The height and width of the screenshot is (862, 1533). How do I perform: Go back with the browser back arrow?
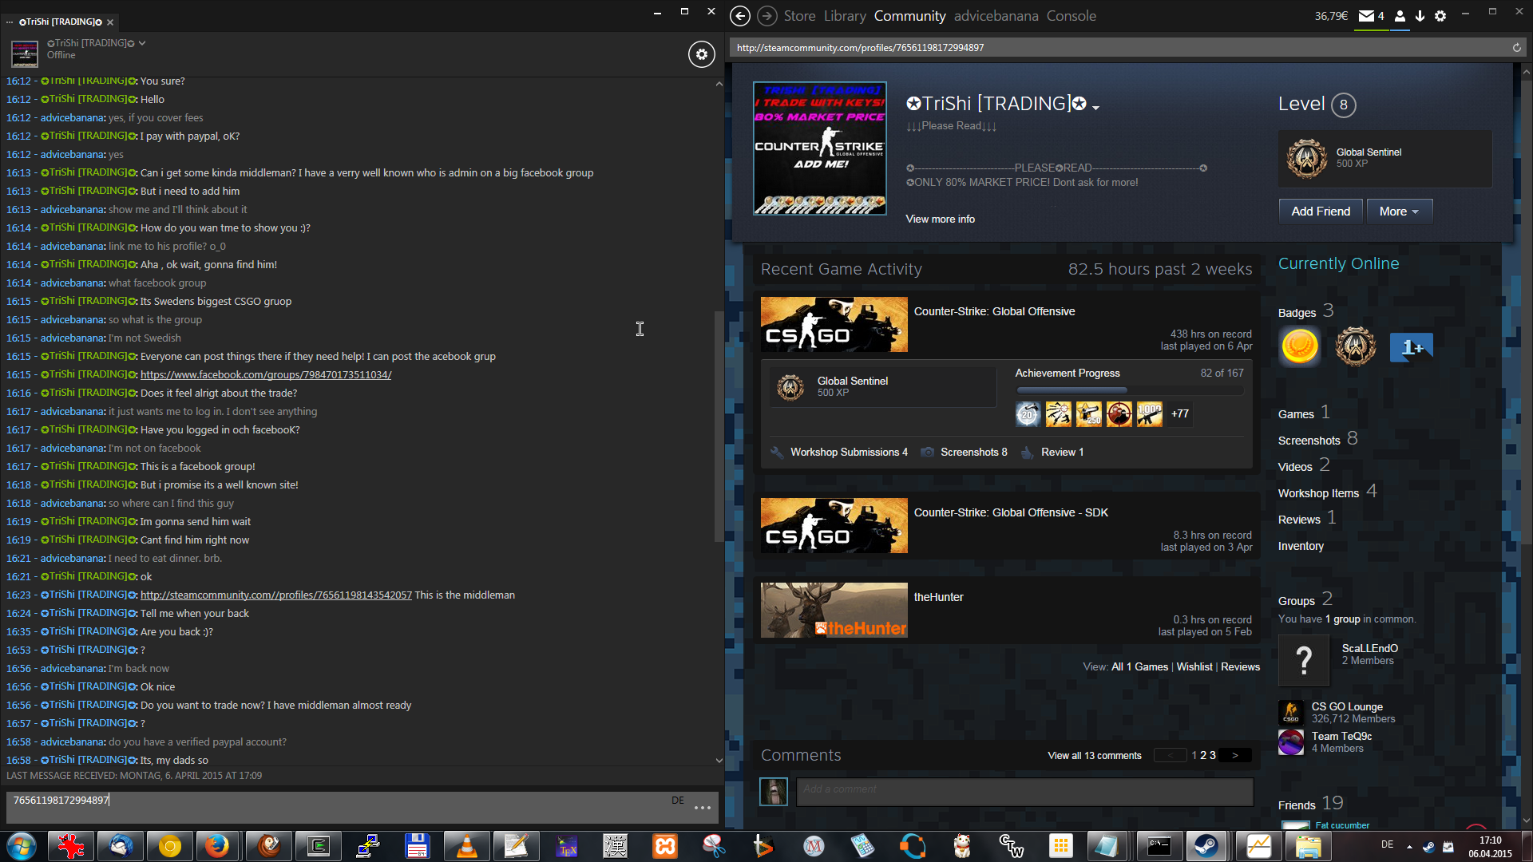click(740, 16)
